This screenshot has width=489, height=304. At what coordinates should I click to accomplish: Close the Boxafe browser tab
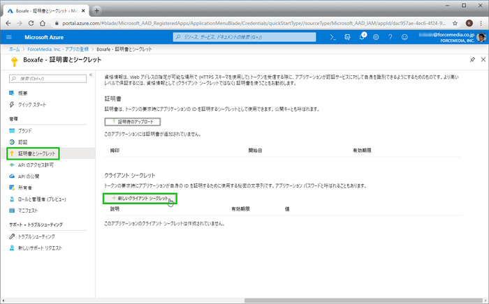click(x=83, y=10)
